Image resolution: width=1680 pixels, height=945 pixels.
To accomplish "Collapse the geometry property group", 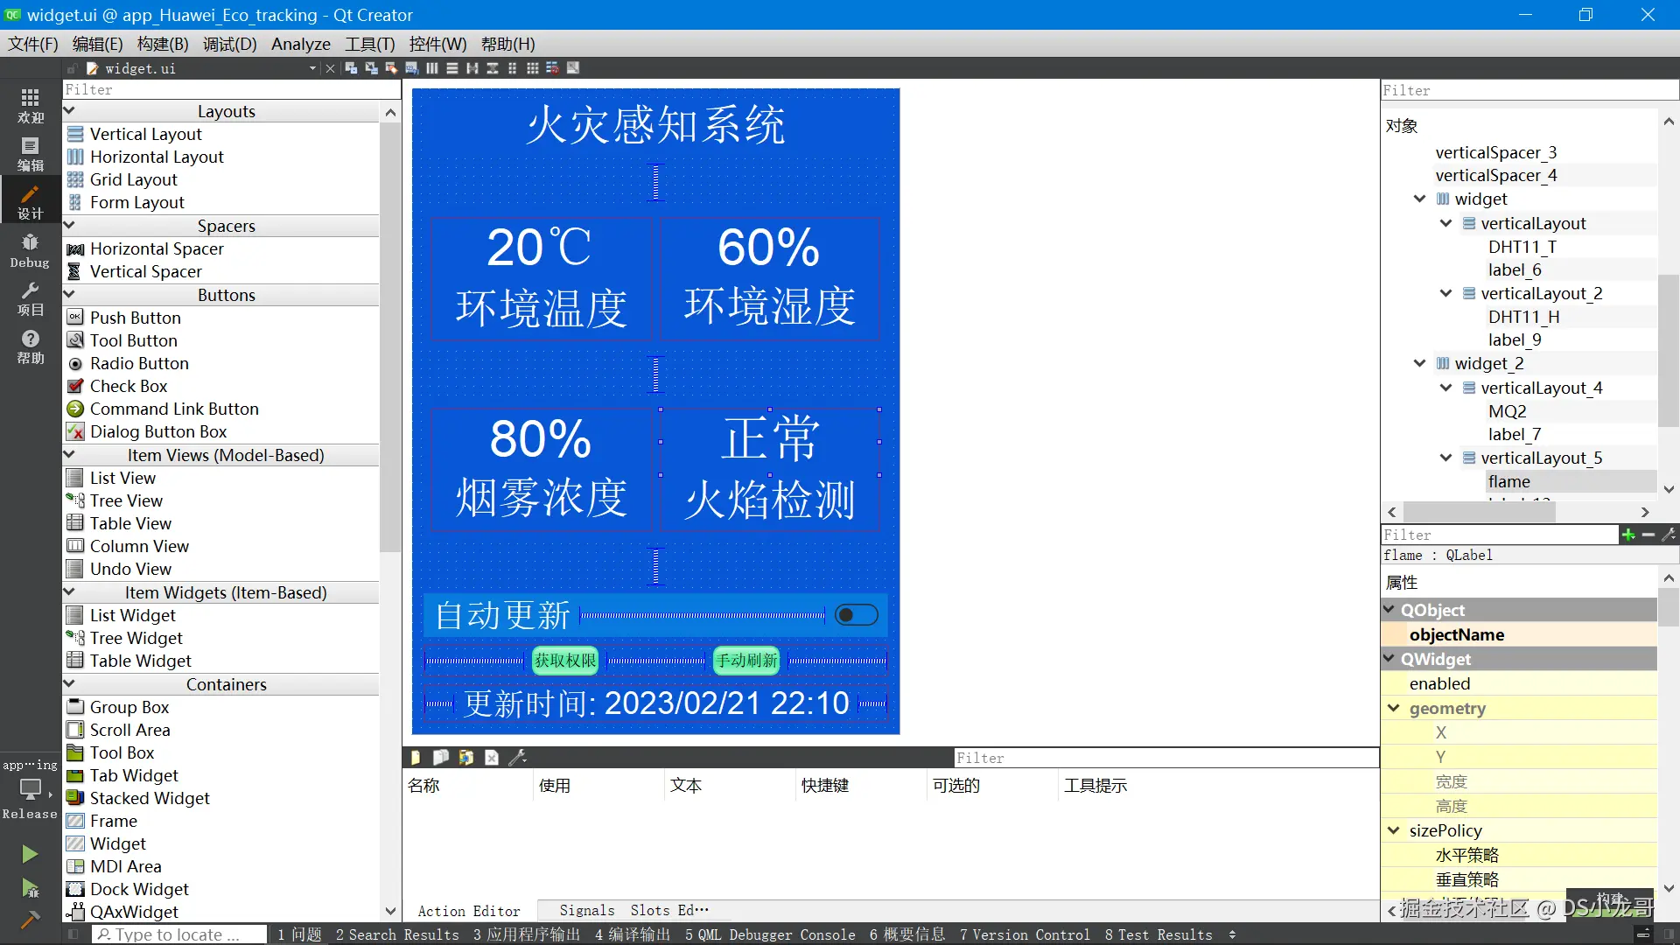I will click(1394, 708).
